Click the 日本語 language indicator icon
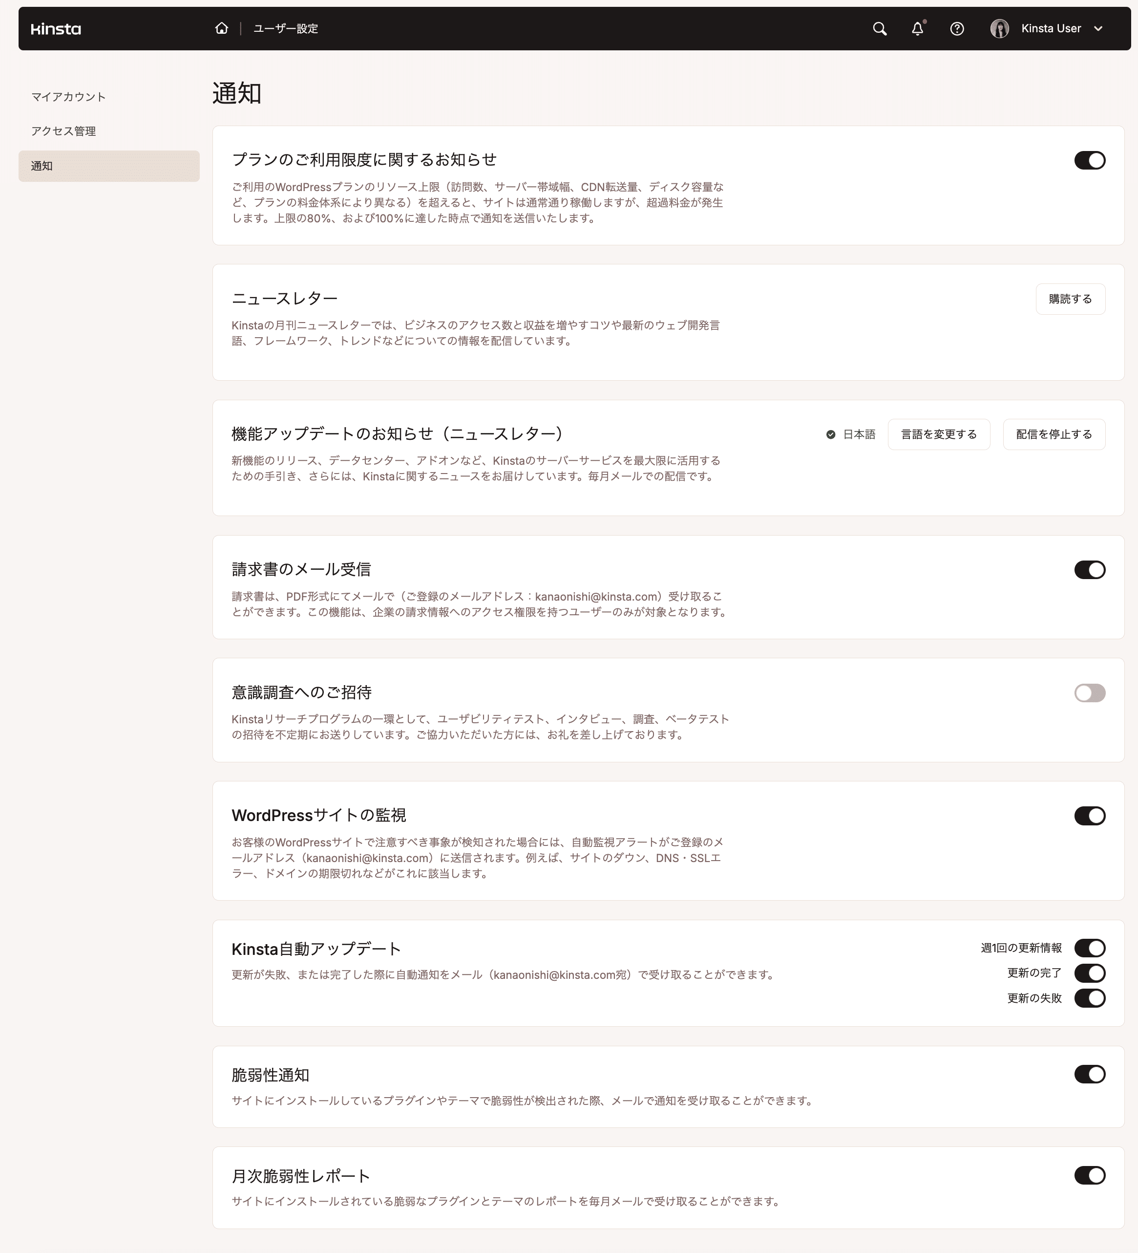1138x1253 pixels. point(830,434)
